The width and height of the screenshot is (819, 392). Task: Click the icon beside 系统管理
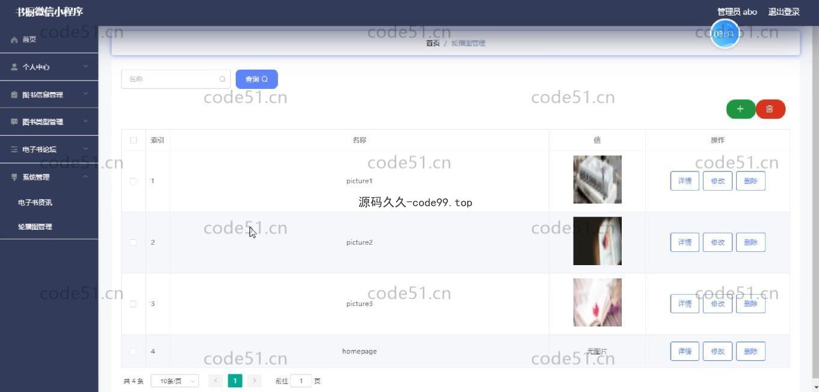14,177
